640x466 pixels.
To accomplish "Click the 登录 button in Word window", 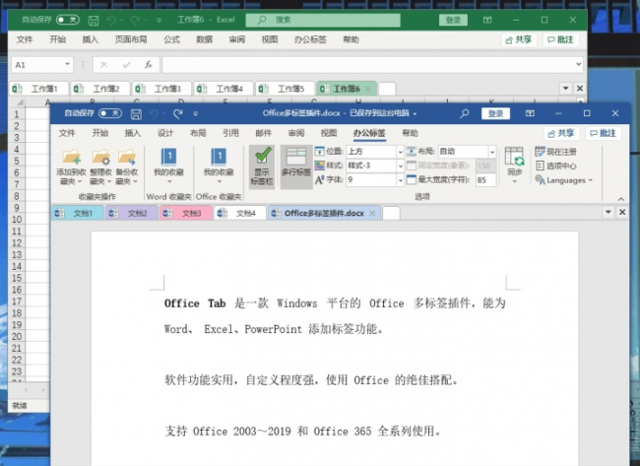I will 495,113.
